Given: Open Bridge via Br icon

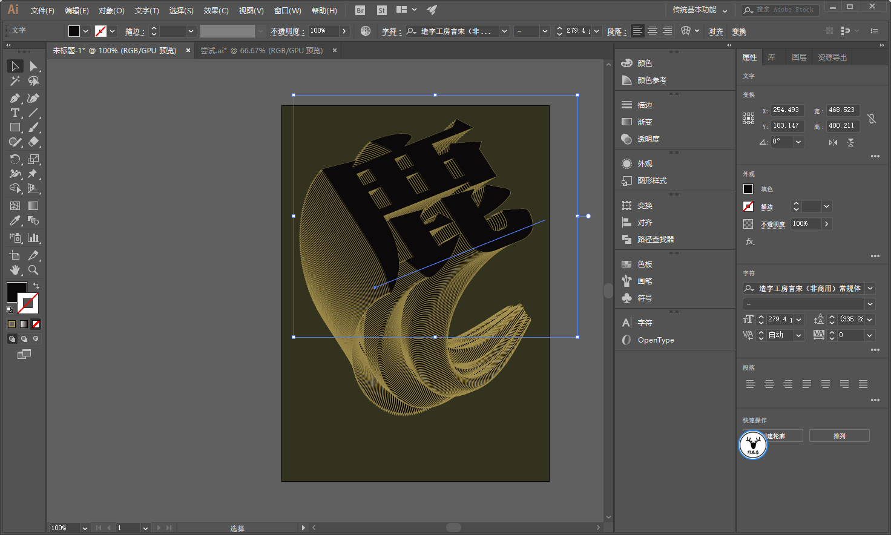Looking at the screenshot, I should coord(360,10).
